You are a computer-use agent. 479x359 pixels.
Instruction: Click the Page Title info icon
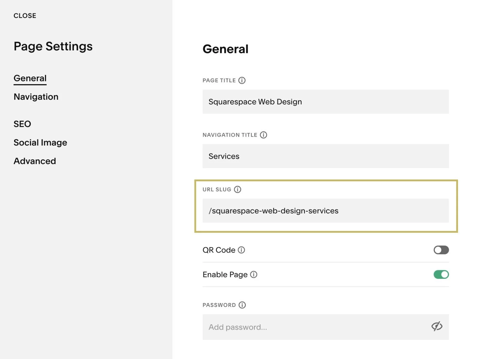242,80
